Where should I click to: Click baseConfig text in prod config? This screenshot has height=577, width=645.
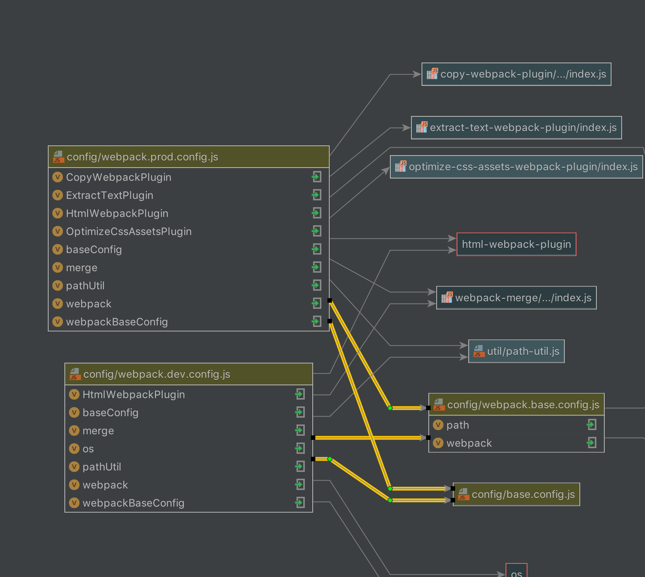[x=94, y=249]
